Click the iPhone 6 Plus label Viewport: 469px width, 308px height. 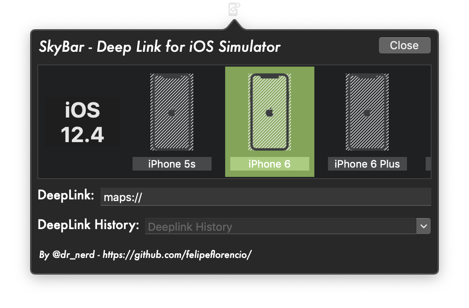click(367, 164)
